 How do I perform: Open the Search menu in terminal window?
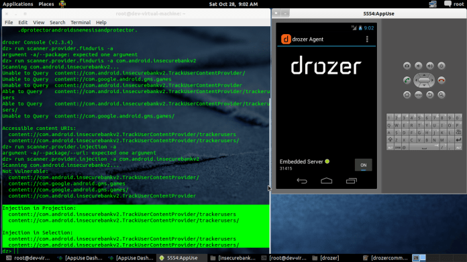click(x=58, y=22)
